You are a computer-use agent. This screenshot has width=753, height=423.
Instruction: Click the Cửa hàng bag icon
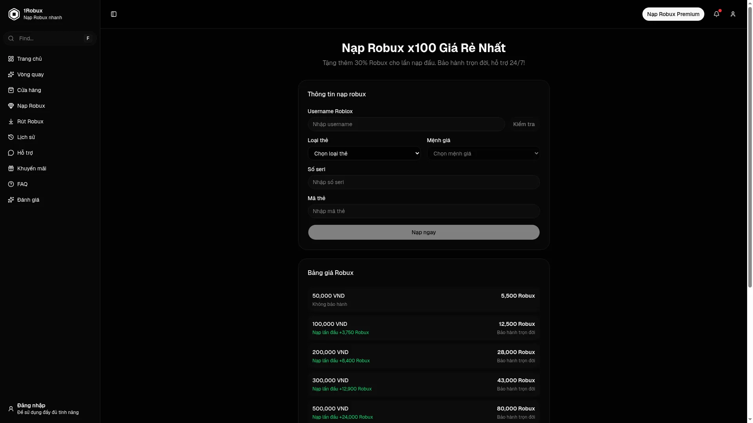[x=11, y=90]
